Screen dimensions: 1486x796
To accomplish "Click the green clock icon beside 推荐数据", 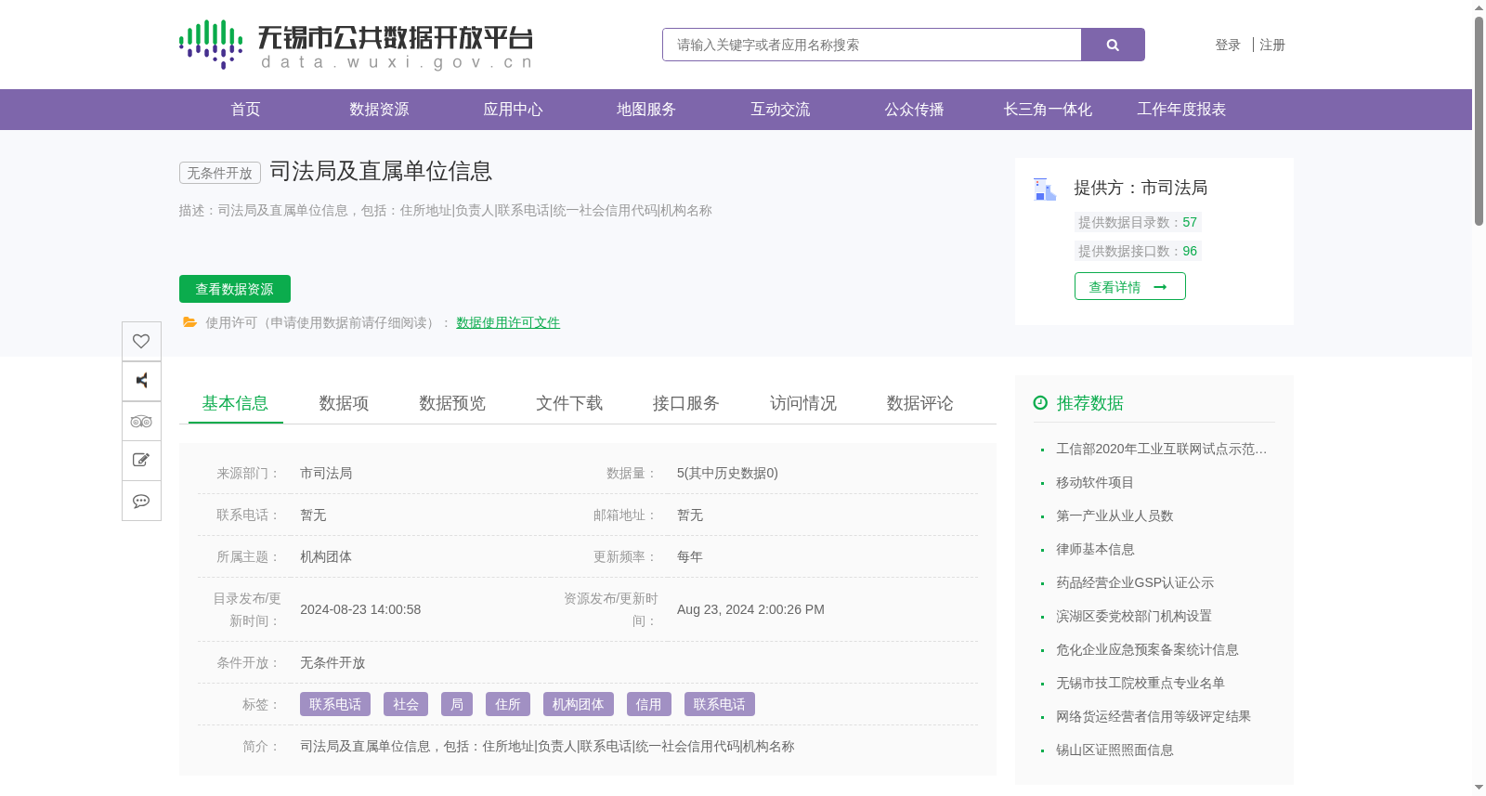I will (x=1040, y=403).
